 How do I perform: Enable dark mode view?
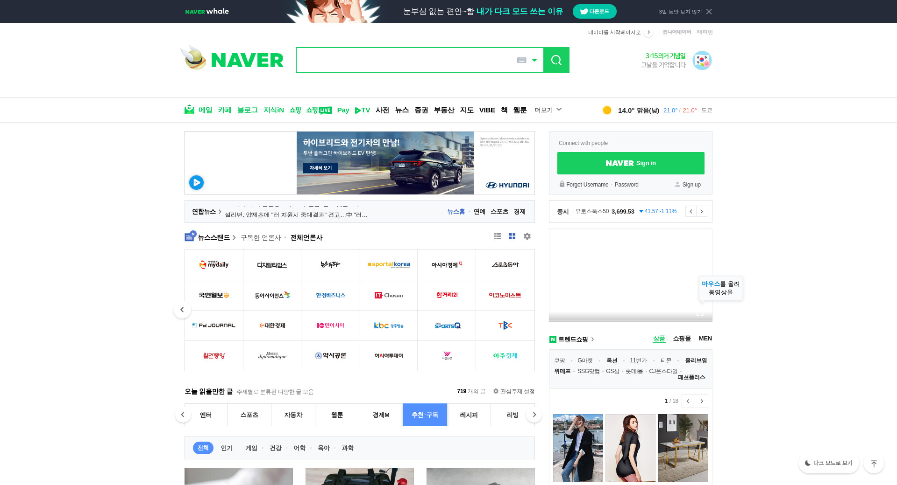tap(828, 463)
